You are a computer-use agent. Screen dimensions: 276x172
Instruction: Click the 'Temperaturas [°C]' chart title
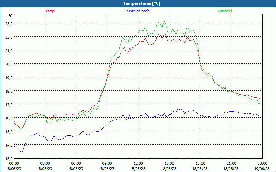141,3
